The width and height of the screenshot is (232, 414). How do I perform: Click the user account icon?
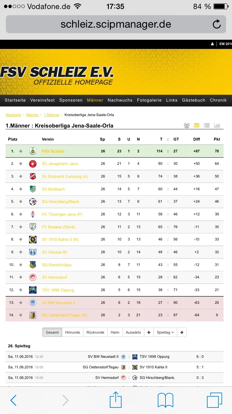click(212, 44)
